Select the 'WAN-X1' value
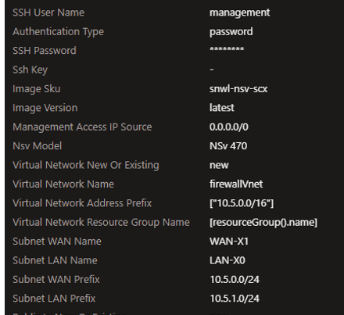344x315 pixels. pyautogui.click(x=229, y=242)
